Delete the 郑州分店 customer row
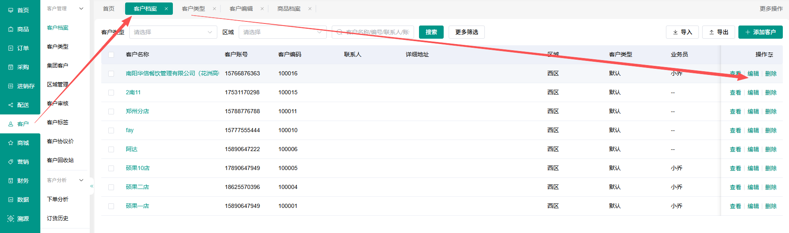Viewport: 789px width, 233px height. pos(771,112)
